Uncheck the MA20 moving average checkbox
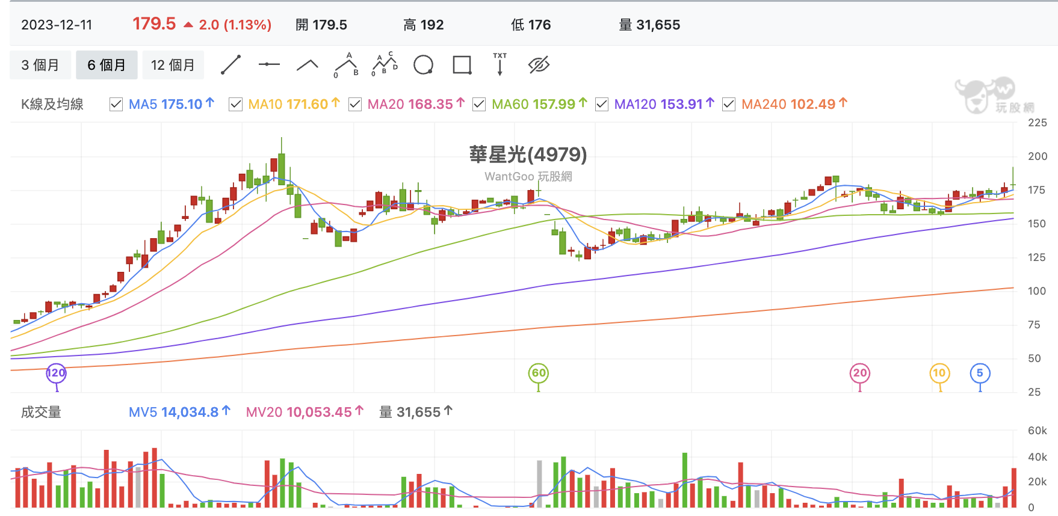This screenshot has height=516, width=1058. (x=355, y=105)
